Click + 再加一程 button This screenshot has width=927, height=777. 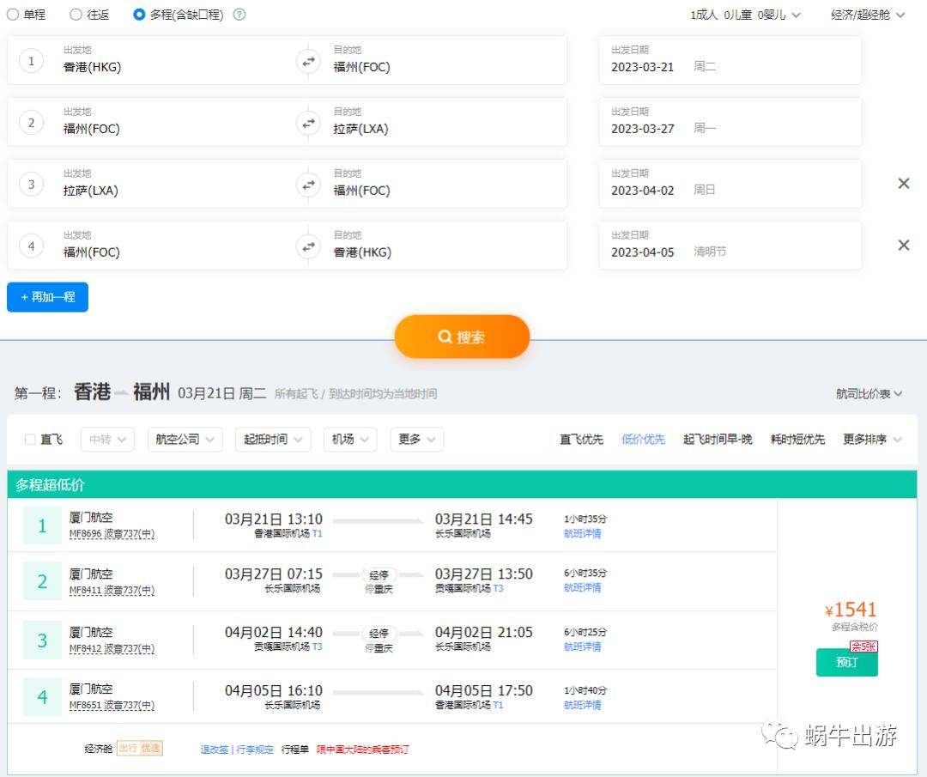coord(48,297)
